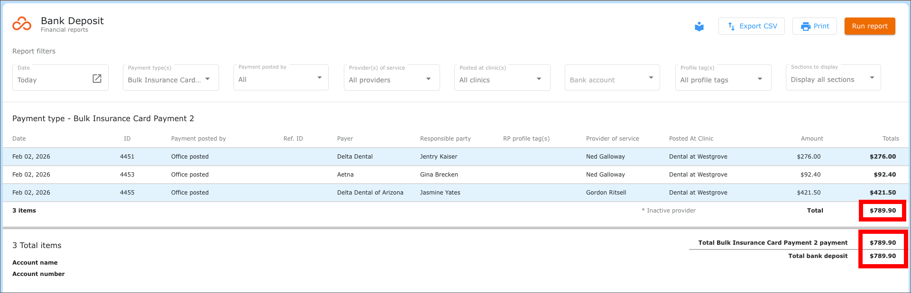Viewport: 911px width, 293px height.
Task: Expand the Payment type(s) dropdown
Action: (171, 78)
